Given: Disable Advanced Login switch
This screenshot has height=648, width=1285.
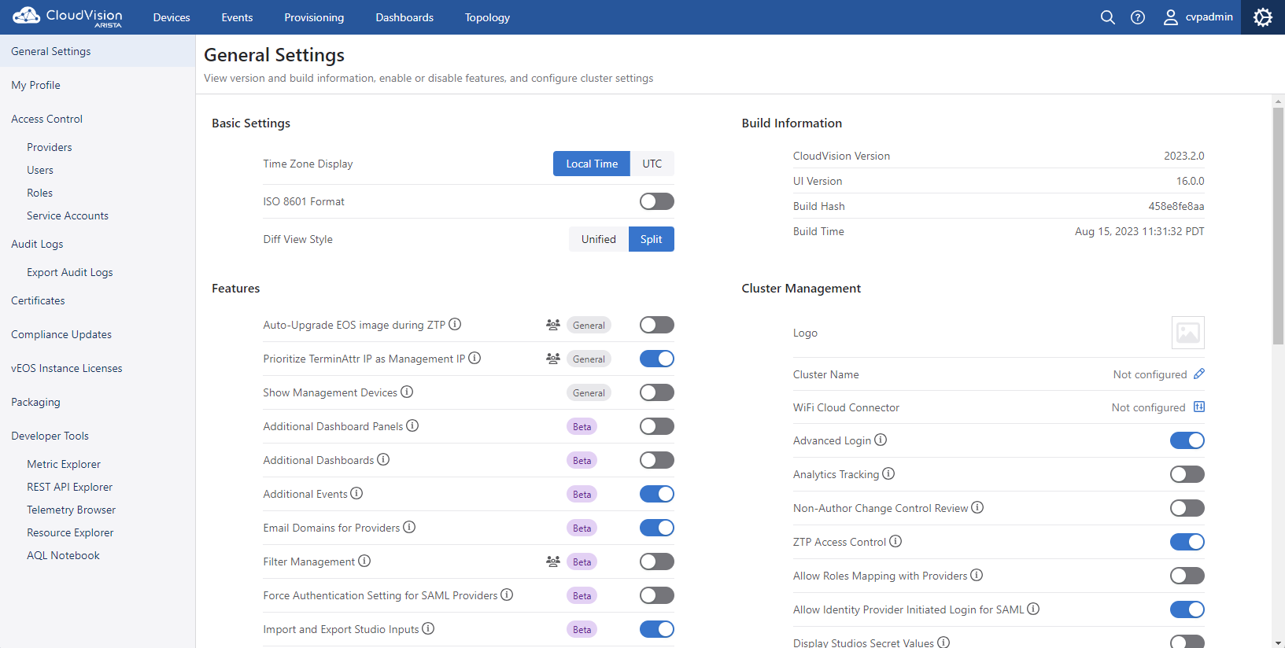Looking at the screenshot, I should click(1187, 440).
